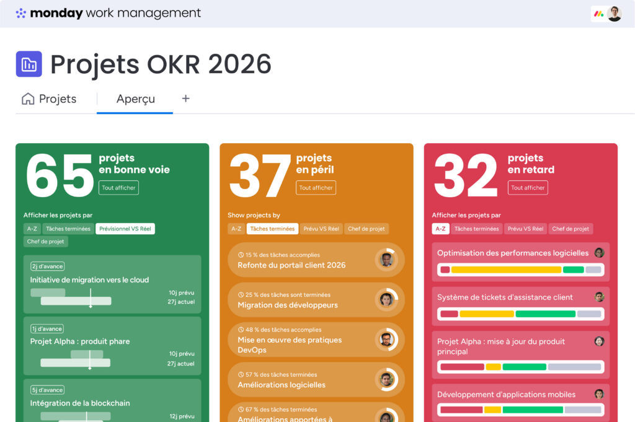
Task: Sort green panel by Chef de projet
Action: [x=45, y=242]
